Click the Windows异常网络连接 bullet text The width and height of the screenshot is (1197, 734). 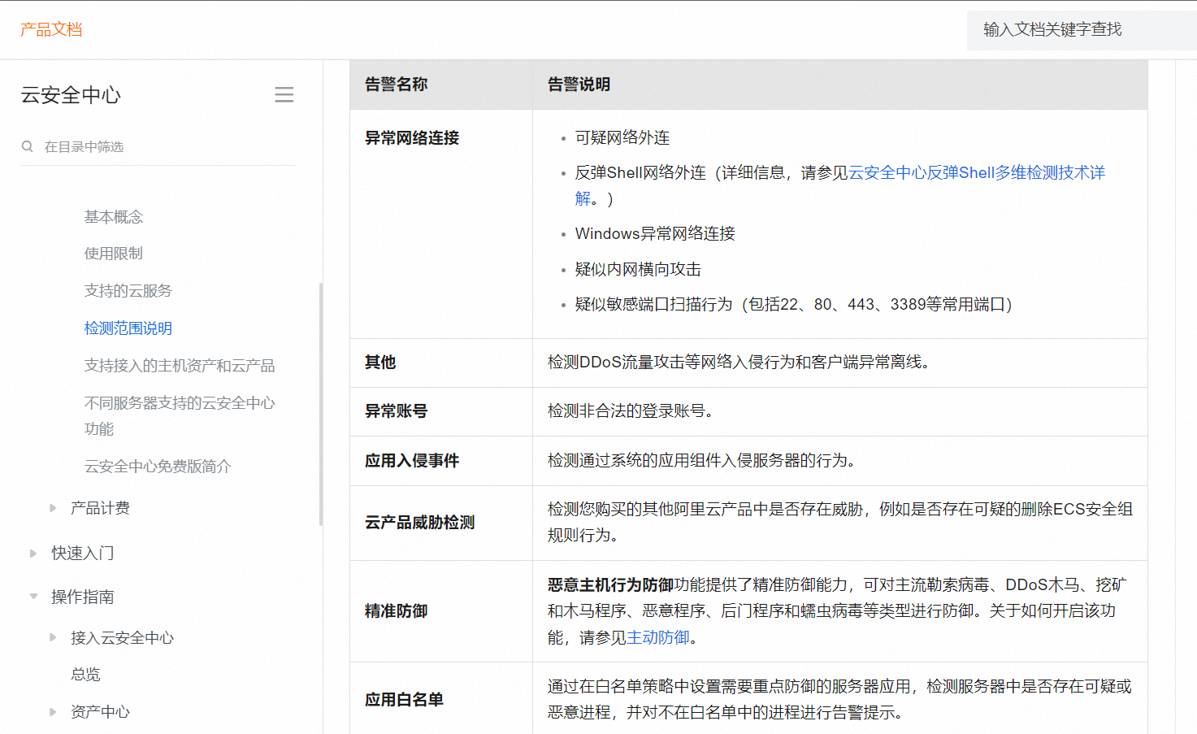pos(655,234)
